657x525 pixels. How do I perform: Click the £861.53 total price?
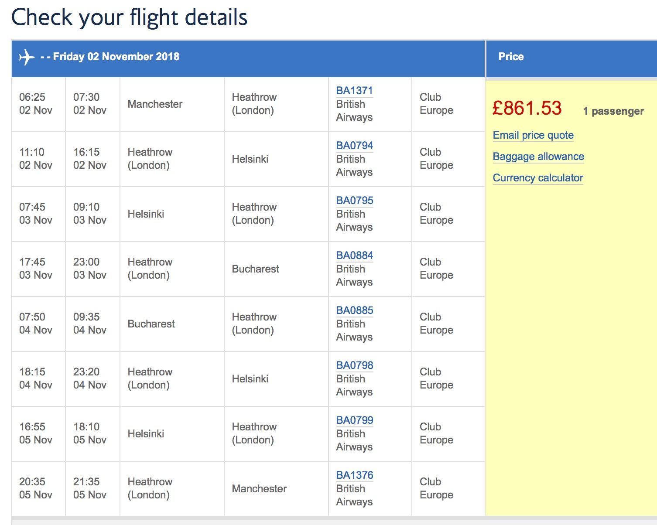coord(527,108)
